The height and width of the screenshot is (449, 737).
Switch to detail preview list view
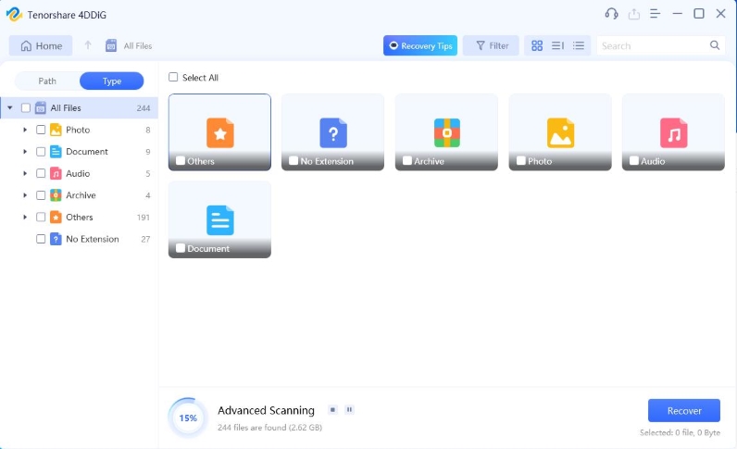pyautogui.click(x=557, y=45)
